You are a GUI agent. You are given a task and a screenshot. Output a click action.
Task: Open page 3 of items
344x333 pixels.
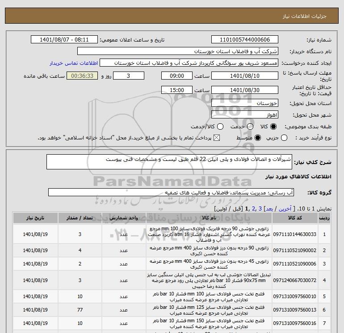(260, 209)
